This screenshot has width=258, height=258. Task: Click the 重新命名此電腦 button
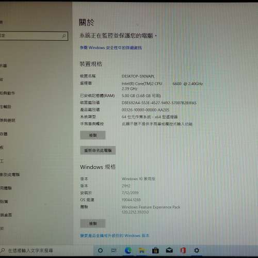point(98,151)
